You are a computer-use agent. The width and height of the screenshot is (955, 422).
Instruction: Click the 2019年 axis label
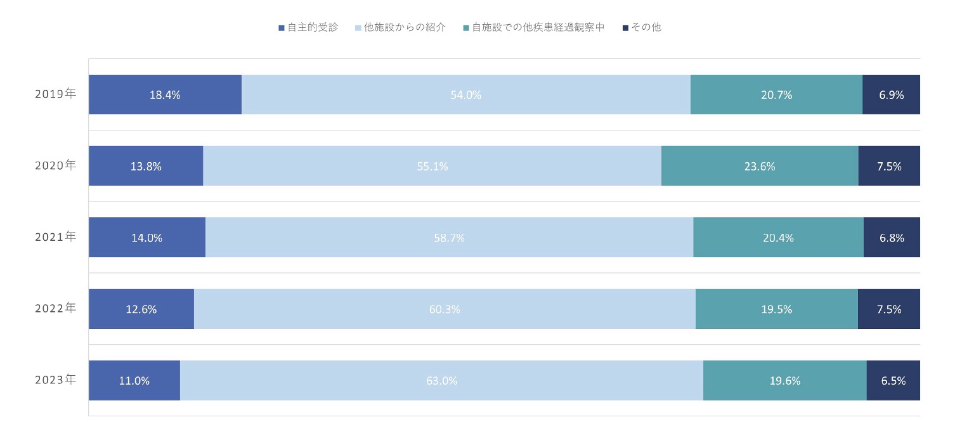pos(55,94)
